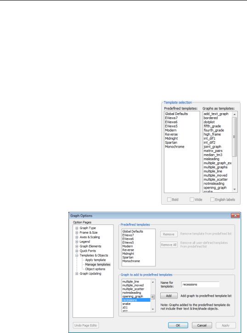247x333 pixels.
Task: Expand the Legend tree node
Action: [x=77, y=241]
